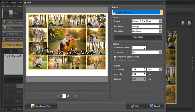Click the page-with-blue-gear icon in main window

click(189, 23)
